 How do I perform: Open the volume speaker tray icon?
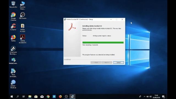[151, 97]
